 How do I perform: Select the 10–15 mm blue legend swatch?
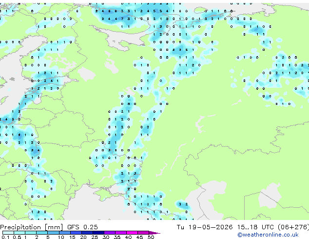tap(64, 233)
